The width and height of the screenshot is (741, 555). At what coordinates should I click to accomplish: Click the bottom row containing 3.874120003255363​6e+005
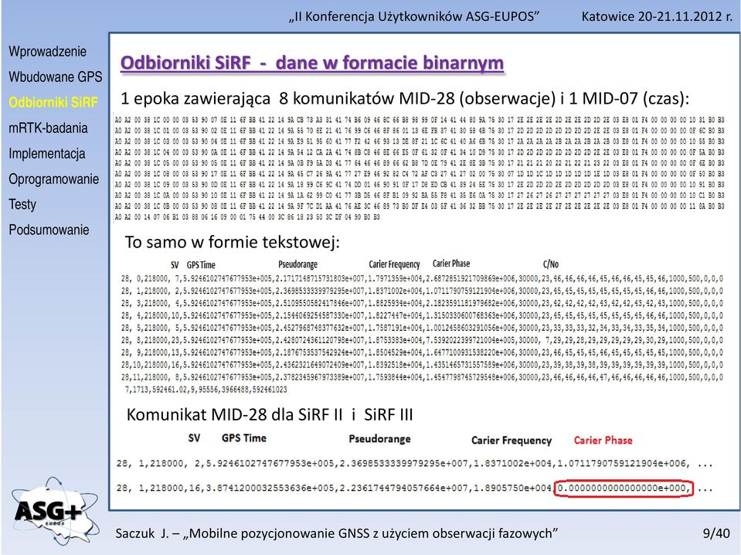414,489
